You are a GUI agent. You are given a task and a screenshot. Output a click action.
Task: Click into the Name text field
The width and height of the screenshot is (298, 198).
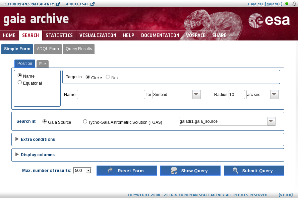(111, 94)
